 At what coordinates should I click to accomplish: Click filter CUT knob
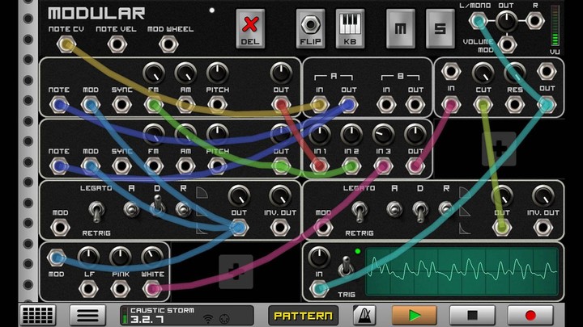pyautogui.click(x=483, y=73)
